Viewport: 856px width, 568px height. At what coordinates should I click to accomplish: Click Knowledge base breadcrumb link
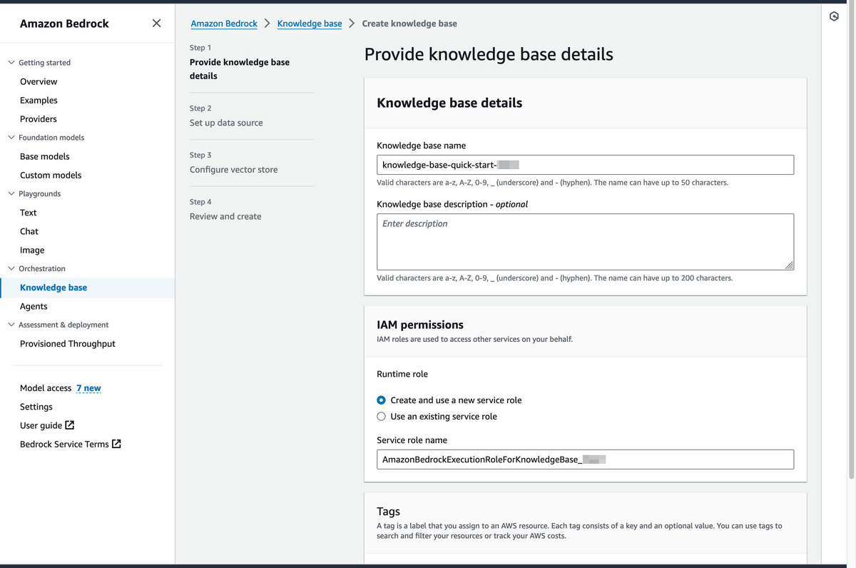(x=310, y=24)
